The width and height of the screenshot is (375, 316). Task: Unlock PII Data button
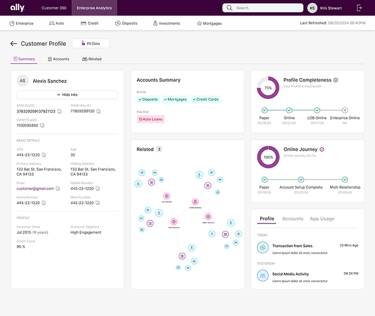(91, 44)
